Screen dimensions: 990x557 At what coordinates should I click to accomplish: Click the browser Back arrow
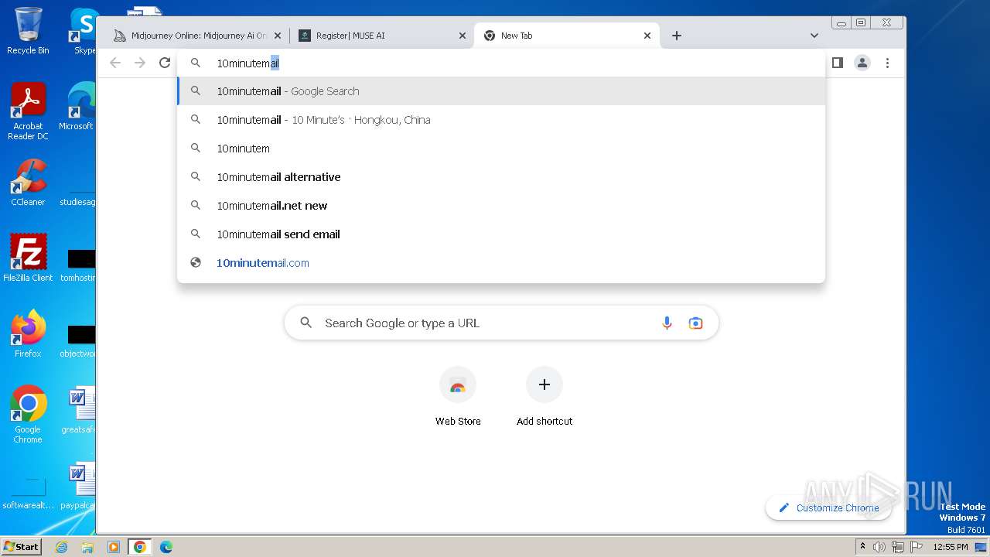[x=115, y=63]
